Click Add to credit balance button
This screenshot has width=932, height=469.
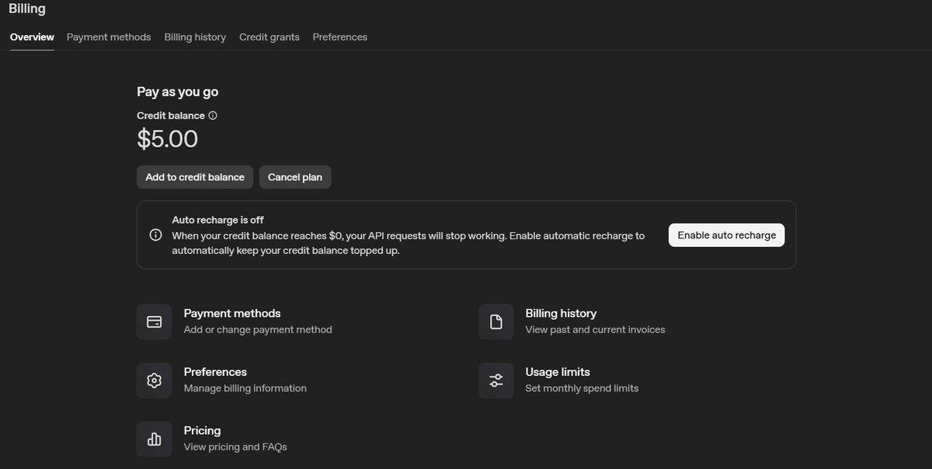(x=195, y=177)
